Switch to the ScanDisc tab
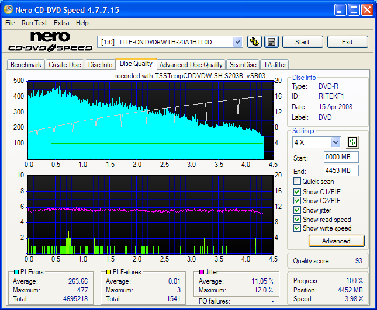This screenshot has width=377, height=310. [x=243, y=65]
